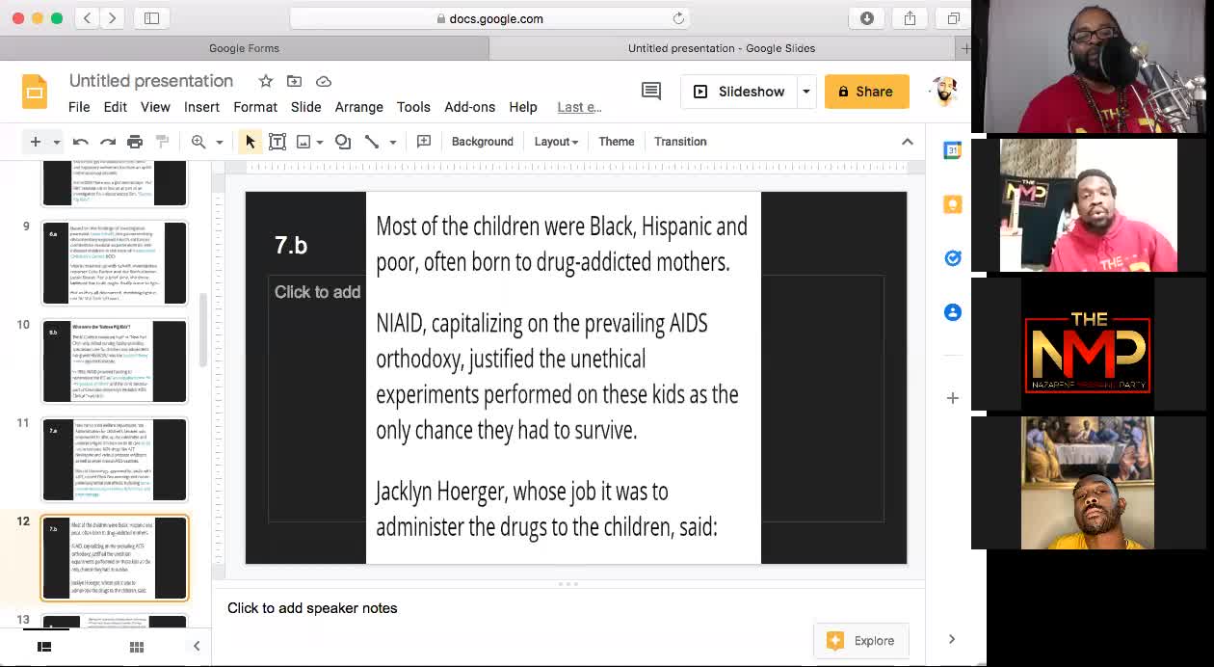Select slide 10 thumbnail

[115, 361]
